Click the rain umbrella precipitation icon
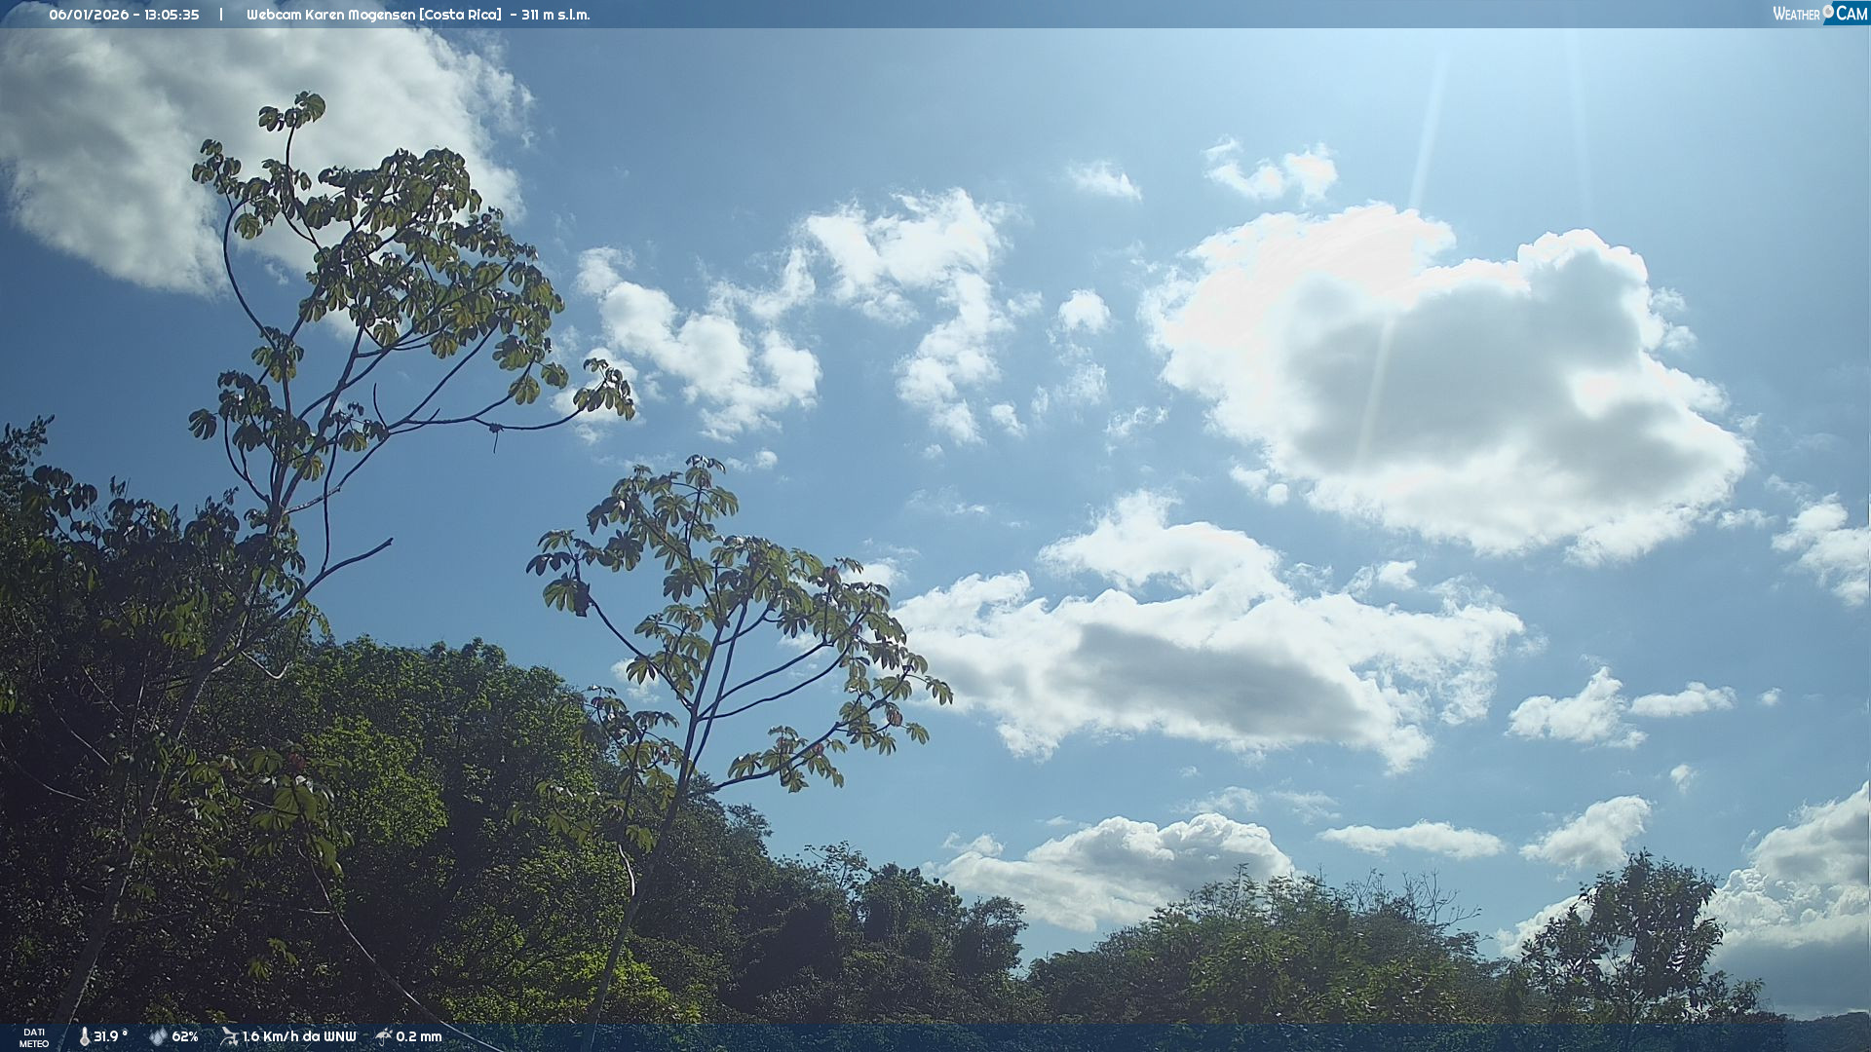 [x=384, y=1036]
